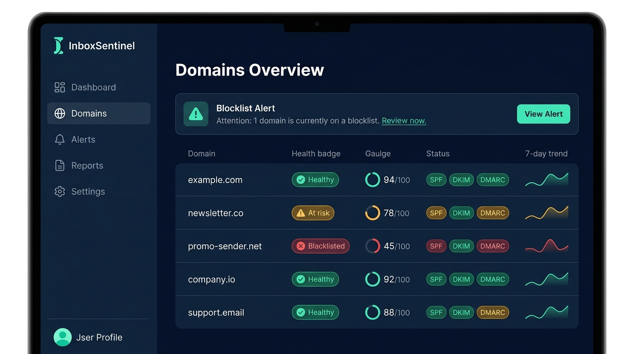Click DKIM tag in promo-sender.net row
Screen dimensions: 634x354
pyautogui.click(x=461, y=246)
